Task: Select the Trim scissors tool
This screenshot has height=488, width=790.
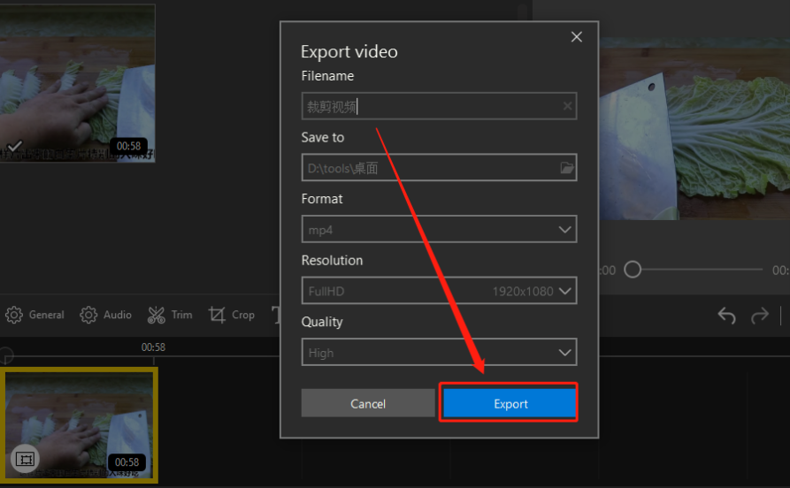Action: point(170,315)
